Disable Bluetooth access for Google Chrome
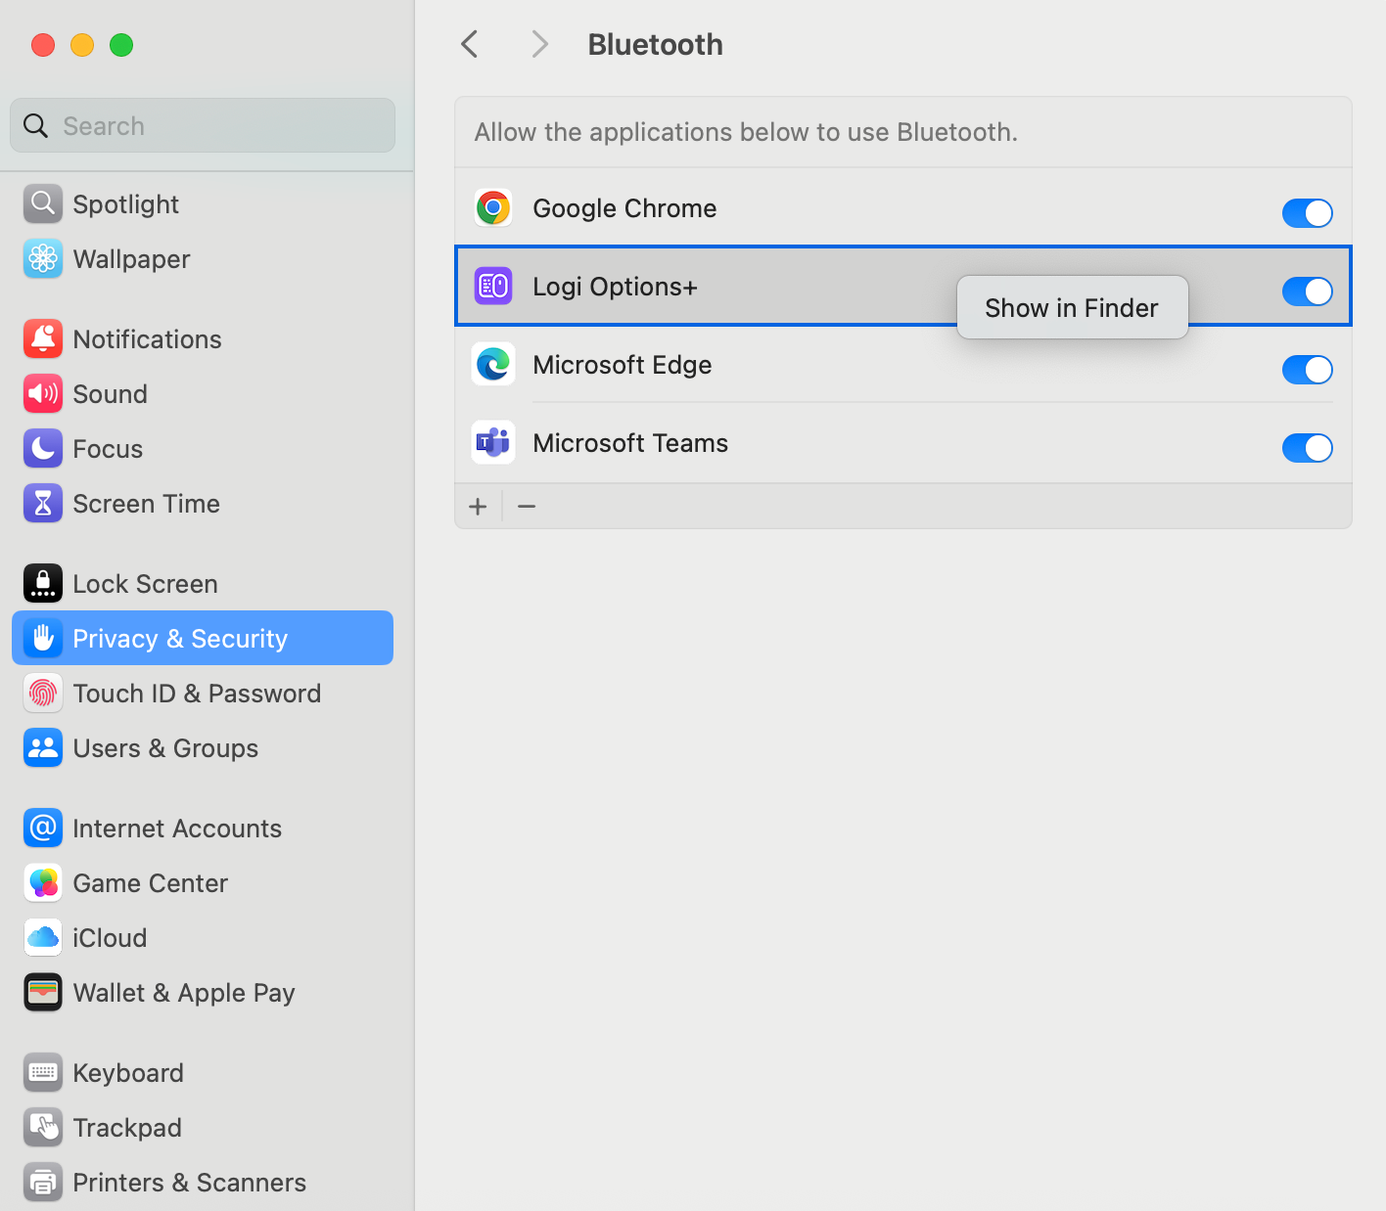This screenshot has width=1386, height=1211. pyautogui.click(x=1308, y=212)
